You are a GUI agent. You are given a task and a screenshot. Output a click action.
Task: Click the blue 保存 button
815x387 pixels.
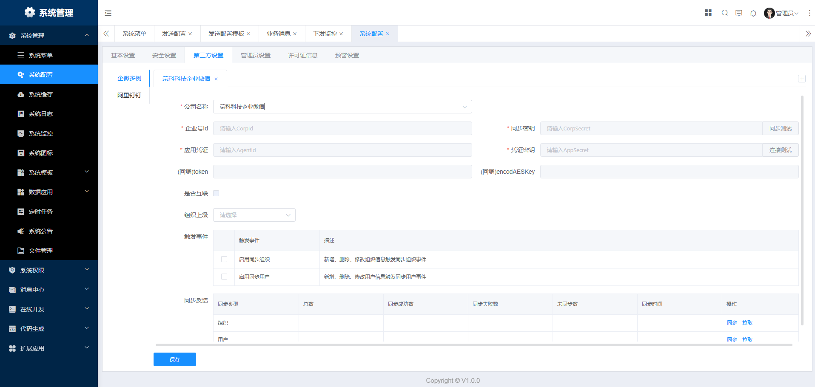coord(174,359)
